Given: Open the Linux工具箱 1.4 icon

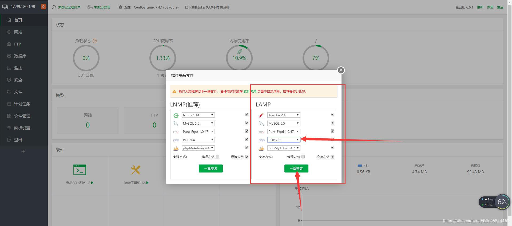Looking at the screenshot, I should coord(136,170).
